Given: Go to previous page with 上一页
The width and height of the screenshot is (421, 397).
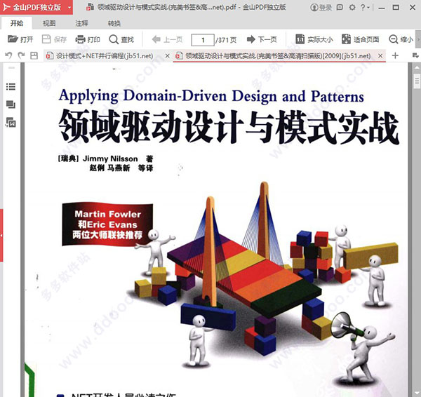Looking at the screenshot, I should (x=167, y=39).
